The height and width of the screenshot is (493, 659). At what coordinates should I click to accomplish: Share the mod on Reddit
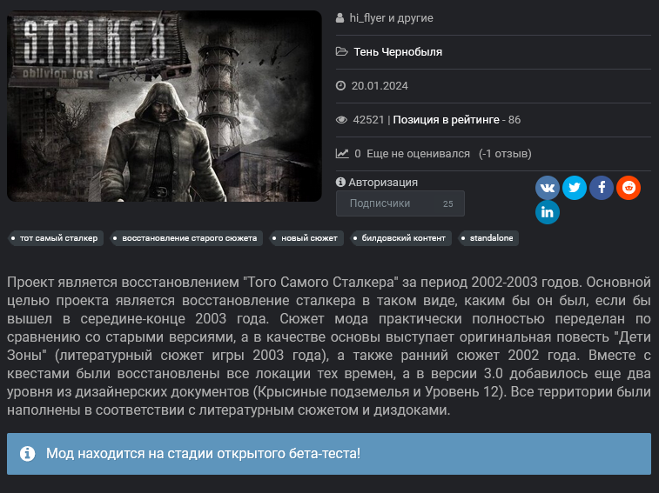pos(629,187)
